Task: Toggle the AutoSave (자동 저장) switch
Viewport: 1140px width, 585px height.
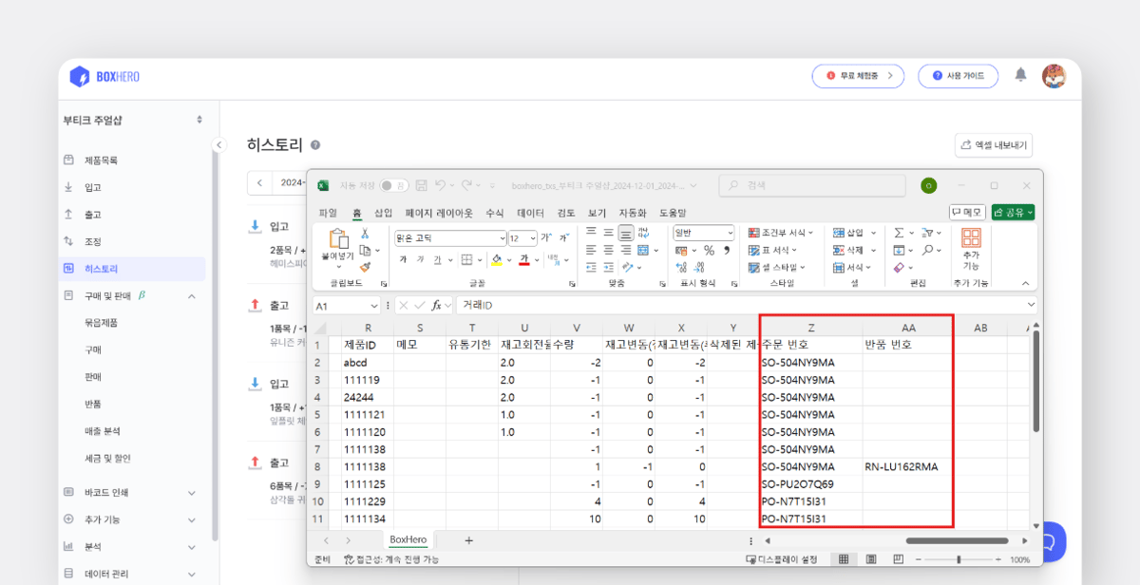Action: click(x=394, y=185)
